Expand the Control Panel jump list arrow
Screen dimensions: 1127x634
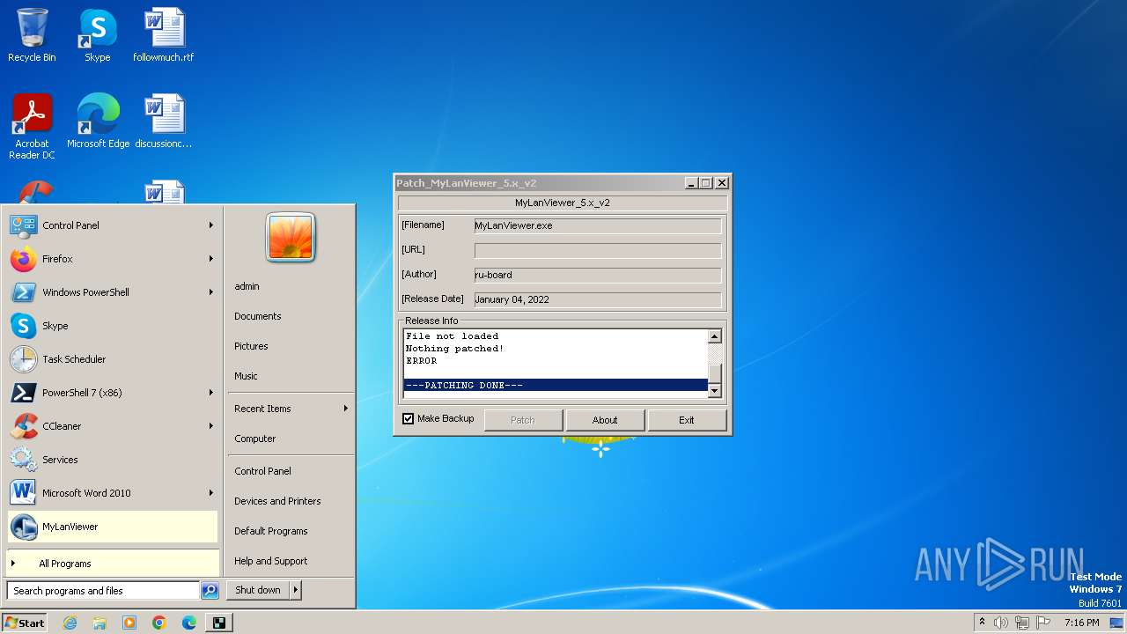point(211,225)
